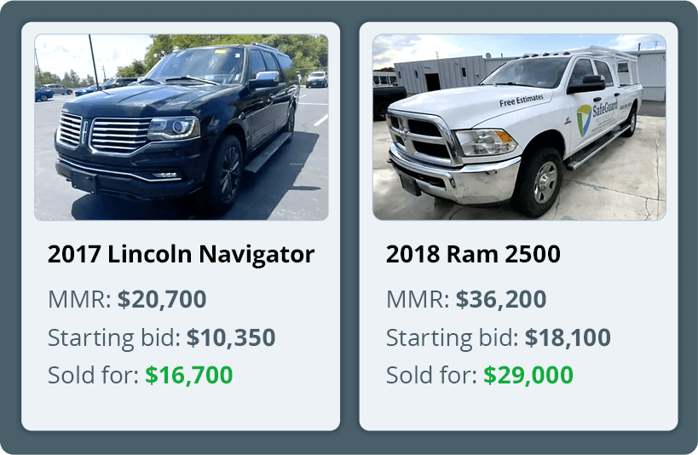Click the 2018 Ram 2500 title
The height and width of the screenshot is (455, 698).
click(473, 254)
